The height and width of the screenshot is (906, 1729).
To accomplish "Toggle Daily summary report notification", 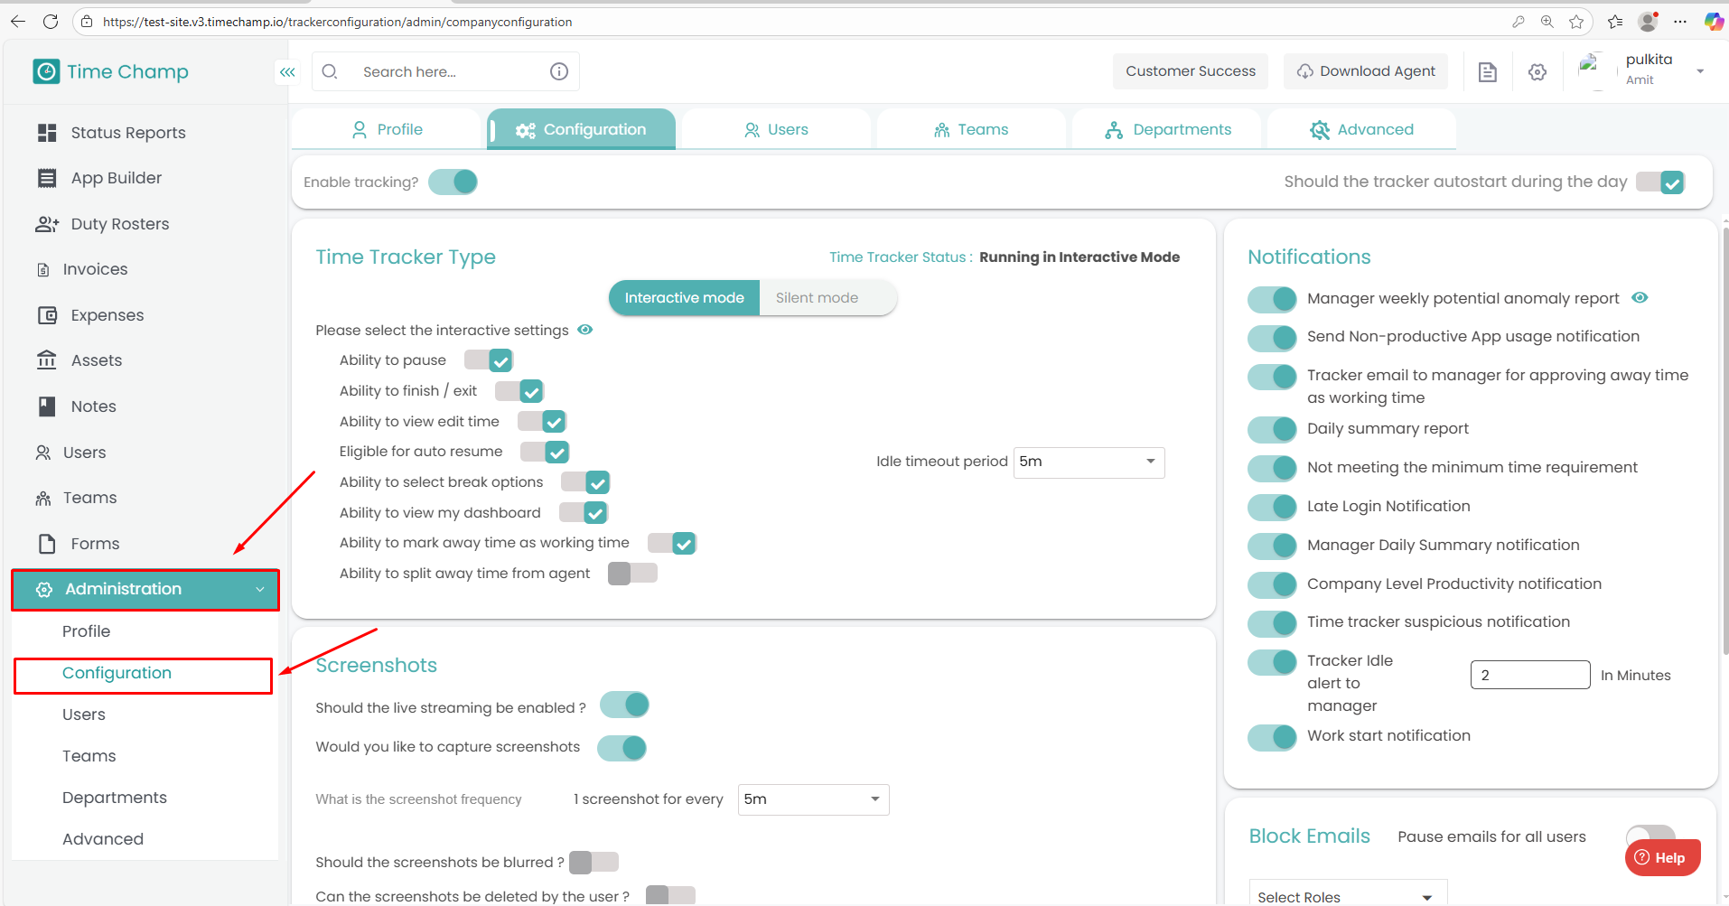I will pos(1272,429).
